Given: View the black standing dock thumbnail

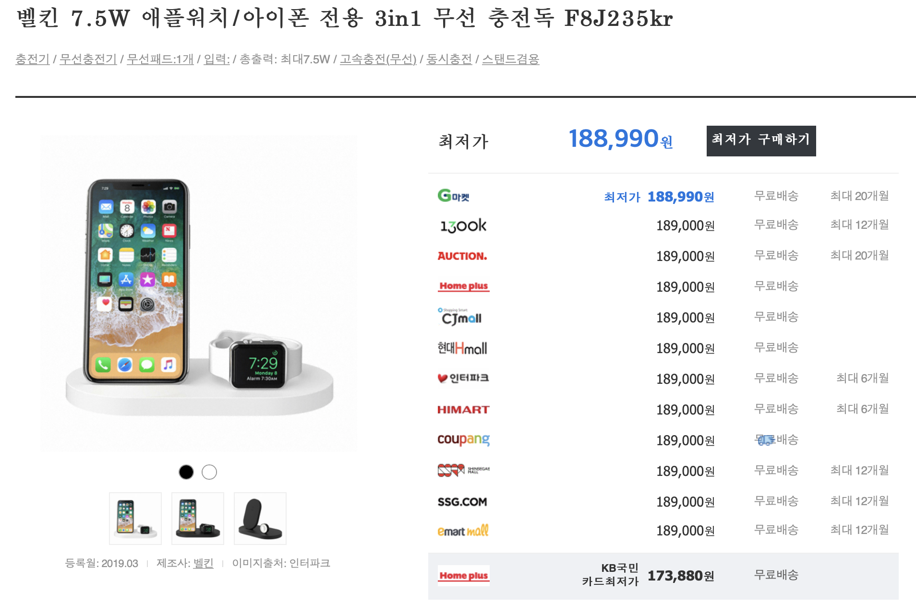Looking at the screenshot, I should 260,519.
